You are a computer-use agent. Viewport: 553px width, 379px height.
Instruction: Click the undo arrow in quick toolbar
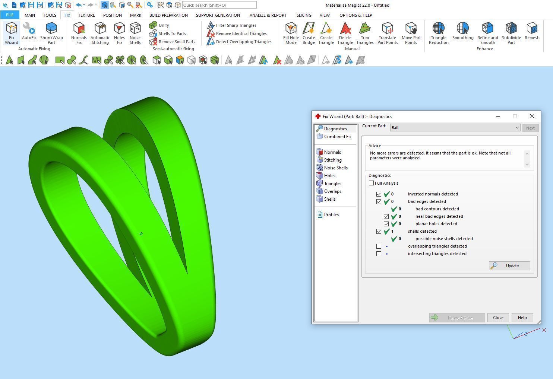tap(78, 5)
